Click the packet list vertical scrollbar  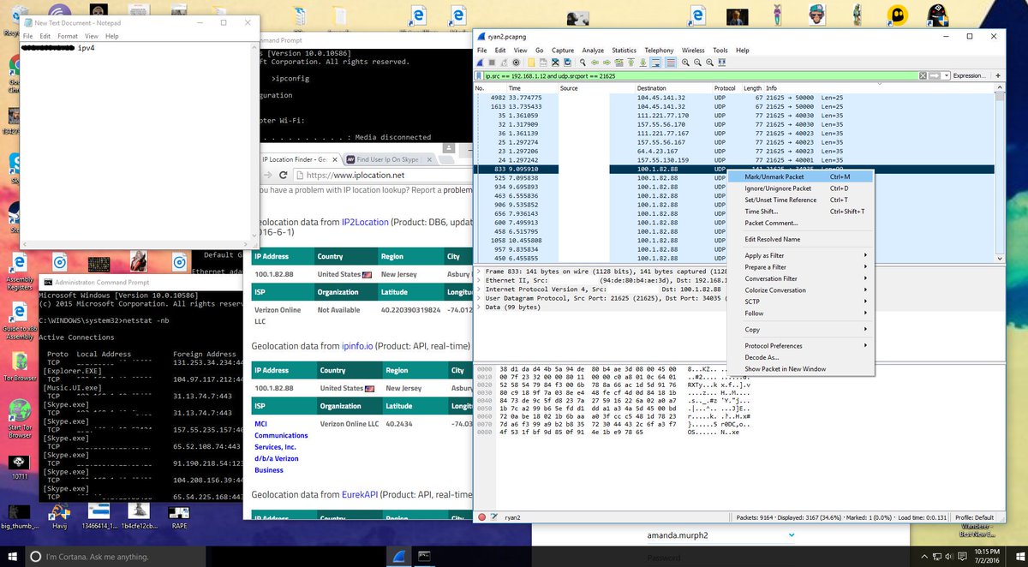tap(999, 171)
